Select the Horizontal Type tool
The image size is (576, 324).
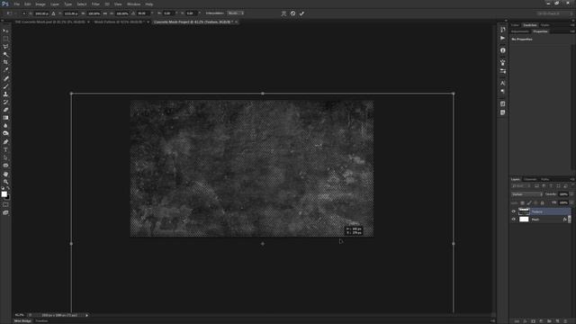tap(5, 150)
